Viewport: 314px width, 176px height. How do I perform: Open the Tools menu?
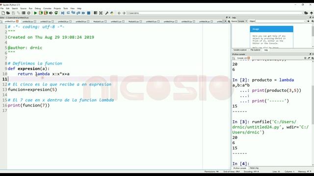(65, 9)
